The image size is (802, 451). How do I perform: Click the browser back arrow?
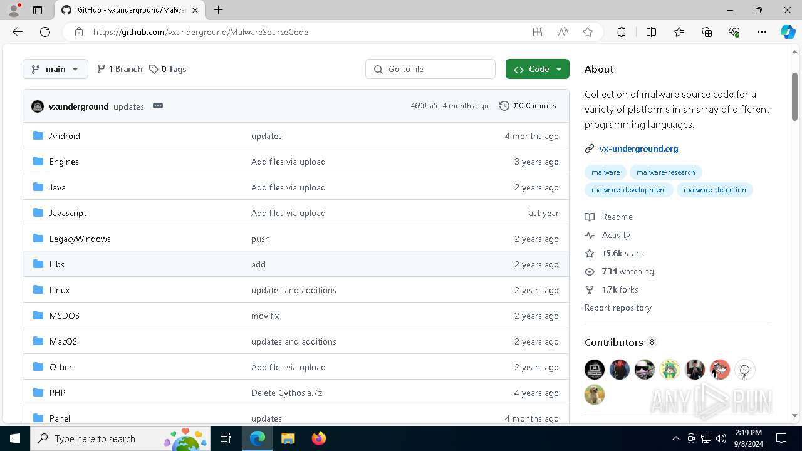[18, 32]
